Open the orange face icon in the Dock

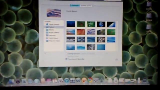pos(84,80)
